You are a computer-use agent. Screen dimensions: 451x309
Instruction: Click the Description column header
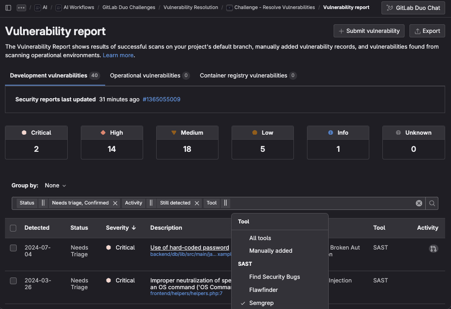pyautogui.click(x=166, y=228)
